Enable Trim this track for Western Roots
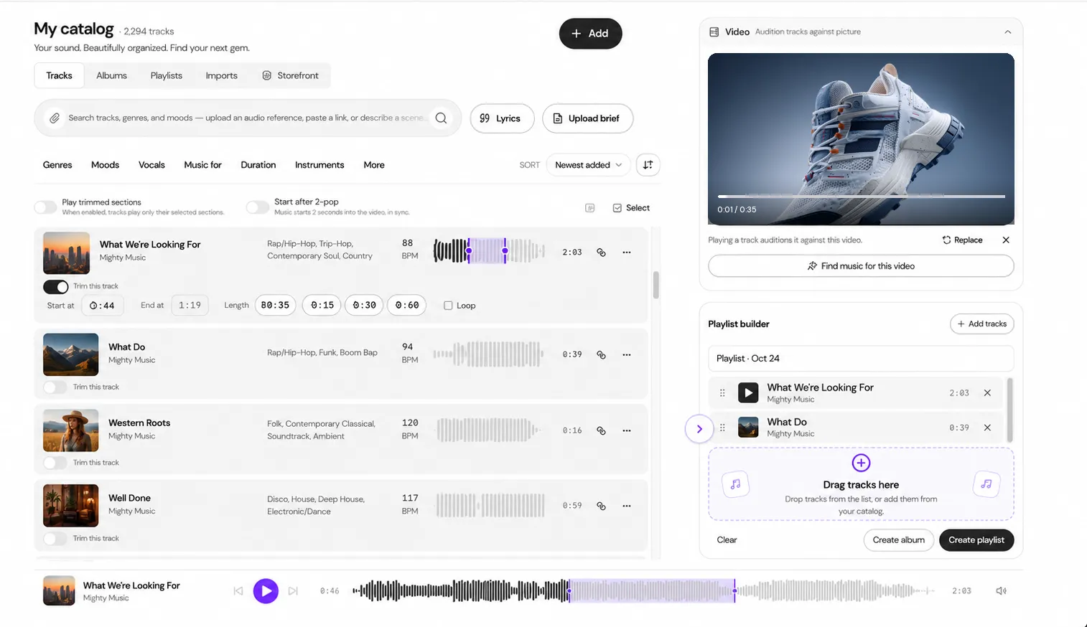The image size is (1087, 627). coord(55,463)
